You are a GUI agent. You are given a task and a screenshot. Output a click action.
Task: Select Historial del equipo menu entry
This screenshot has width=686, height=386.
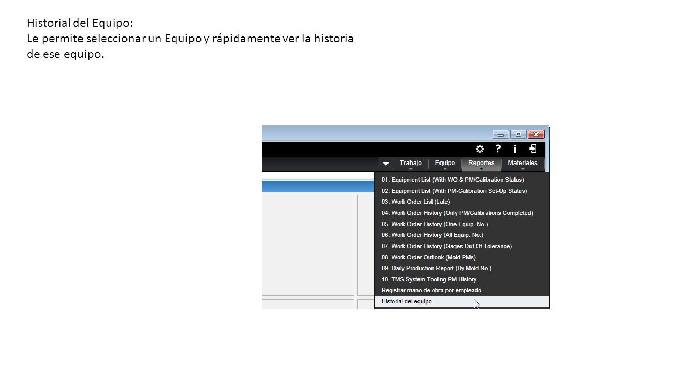pyautogui.click(x=461, y=301)
